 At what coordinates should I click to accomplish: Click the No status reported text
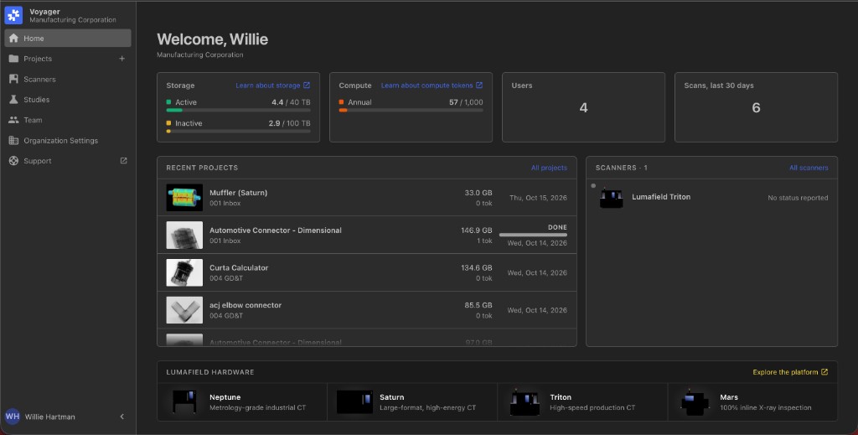coord(798,198)
